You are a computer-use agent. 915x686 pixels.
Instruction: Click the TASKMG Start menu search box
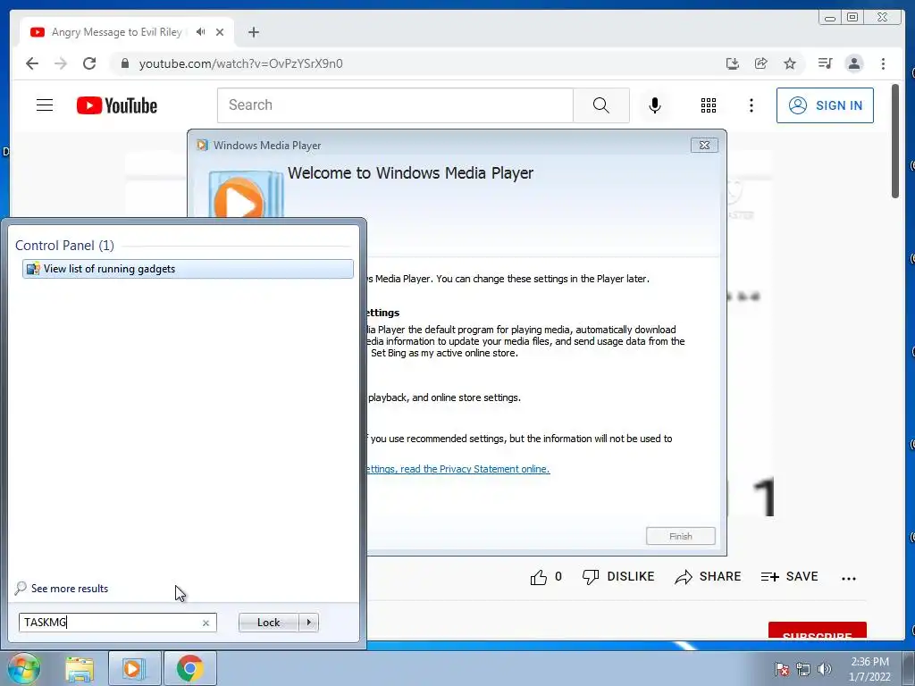117,623
